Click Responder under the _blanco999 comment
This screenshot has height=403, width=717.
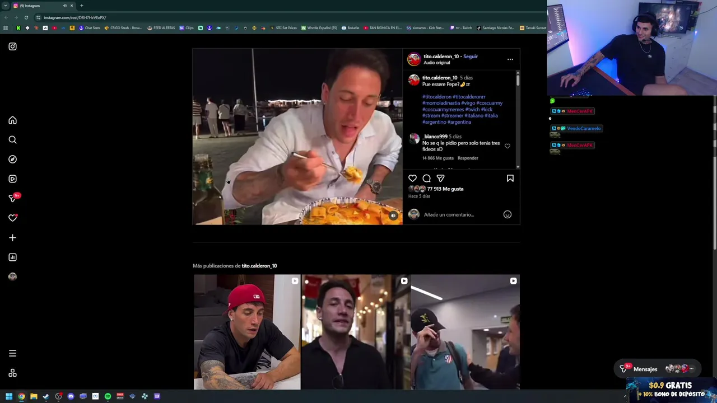[468, 158]
